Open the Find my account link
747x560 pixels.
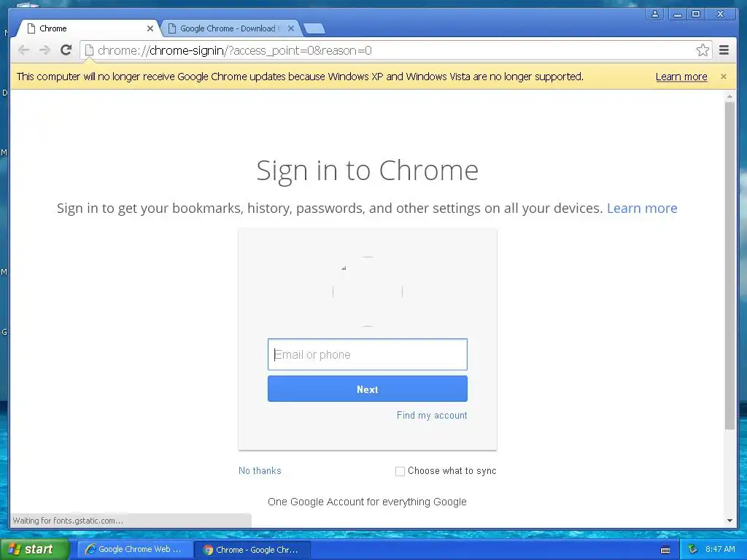432,415
